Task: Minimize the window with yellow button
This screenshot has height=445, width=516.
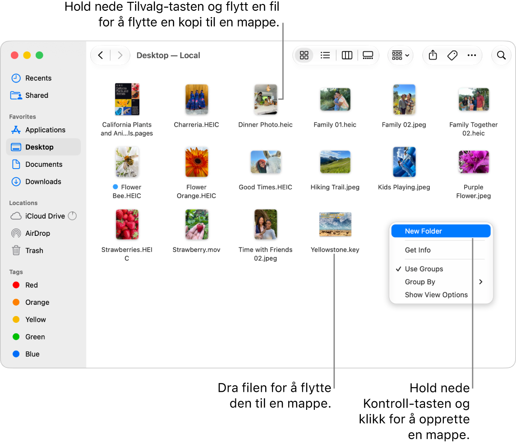Action: click(x=27, y=55)
